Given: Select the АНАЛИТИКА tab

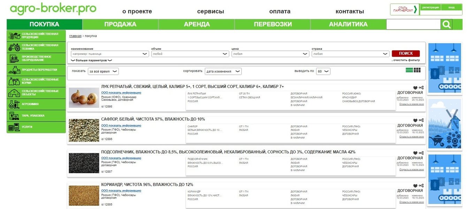Looking at the screenshot, I should [x=348, y=24].
